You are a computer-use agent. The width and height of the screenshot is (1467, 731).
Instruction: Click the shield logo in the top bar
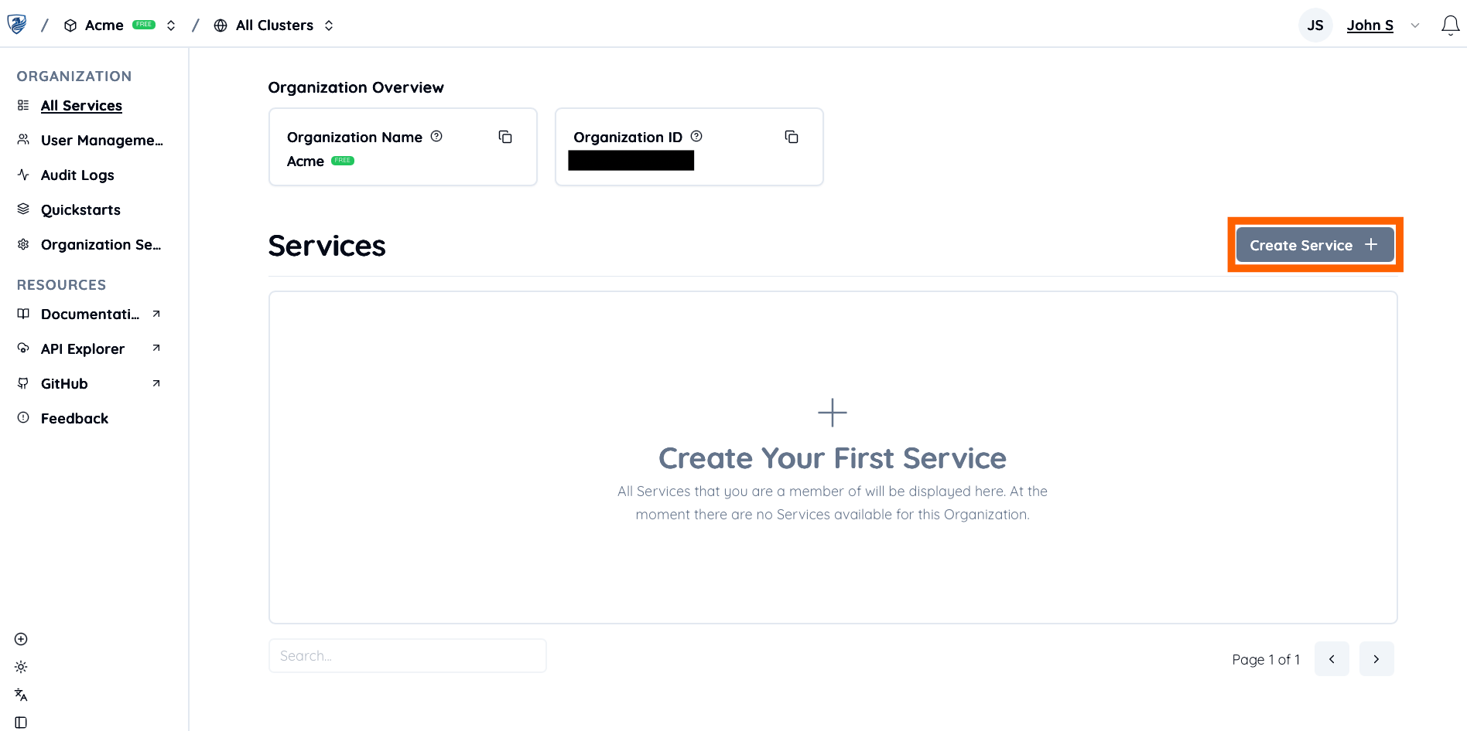(x=17, y=25)
